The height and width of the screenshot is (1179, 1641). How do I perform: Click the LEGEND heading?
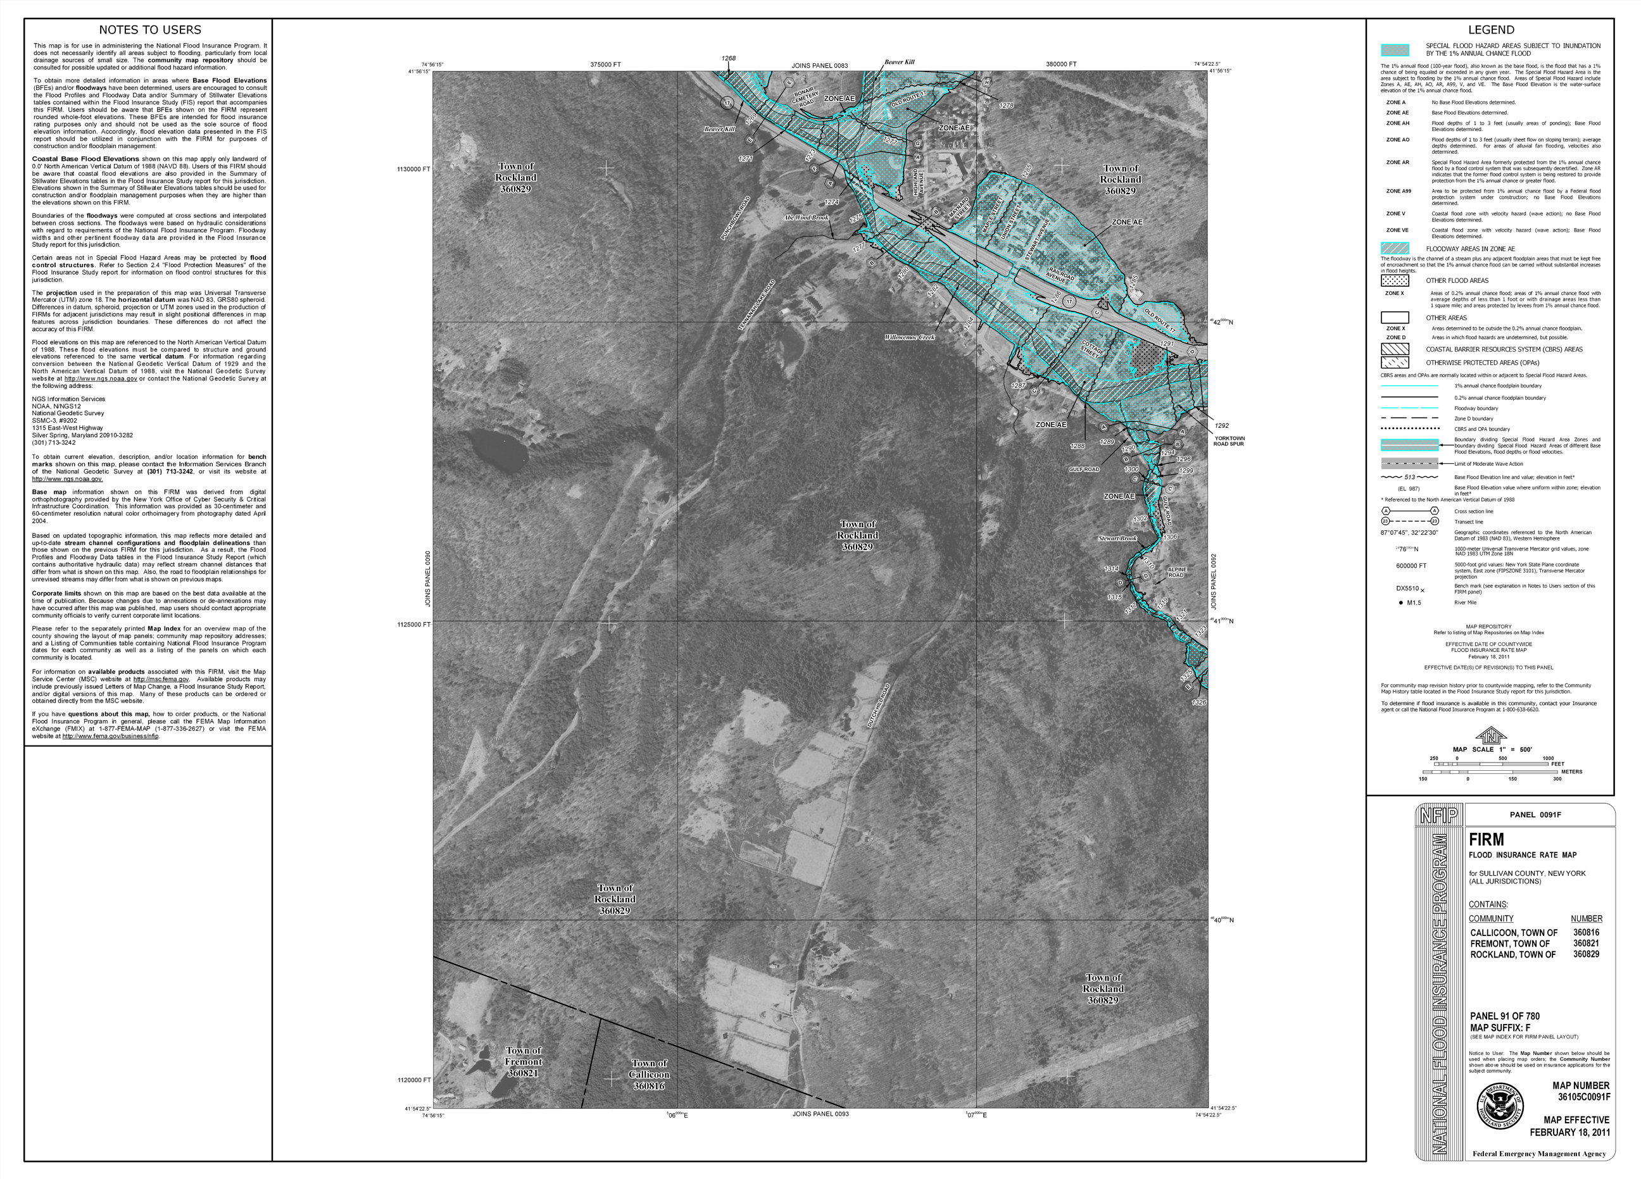(x=1491, y=30)
